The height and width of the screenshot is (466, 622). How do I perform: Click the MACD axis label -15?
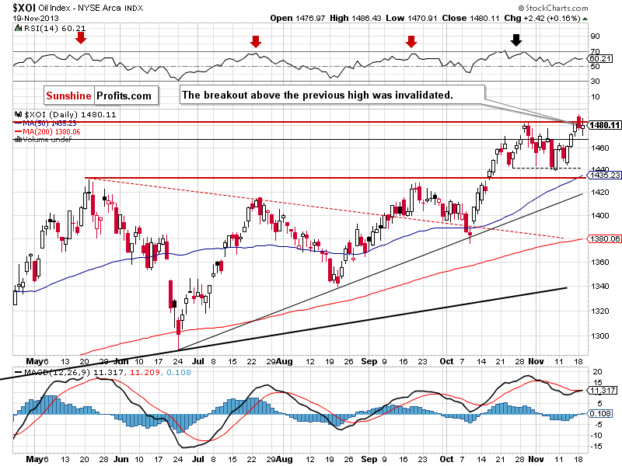coord(596,447)
